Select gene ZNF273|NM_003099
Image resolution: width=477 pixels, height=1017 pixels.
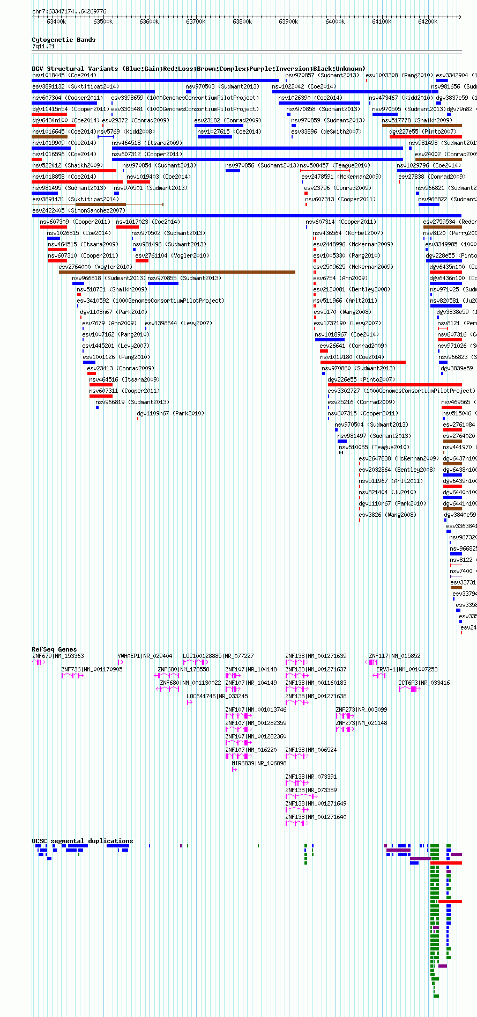[361, 709]
